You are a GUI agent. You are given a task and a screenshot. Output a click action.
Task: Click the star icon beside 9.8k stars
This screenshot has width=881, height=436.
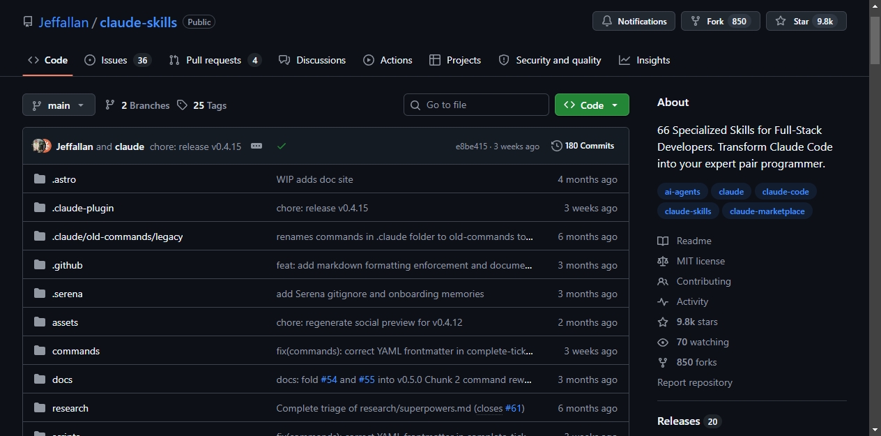pos(663,322)
